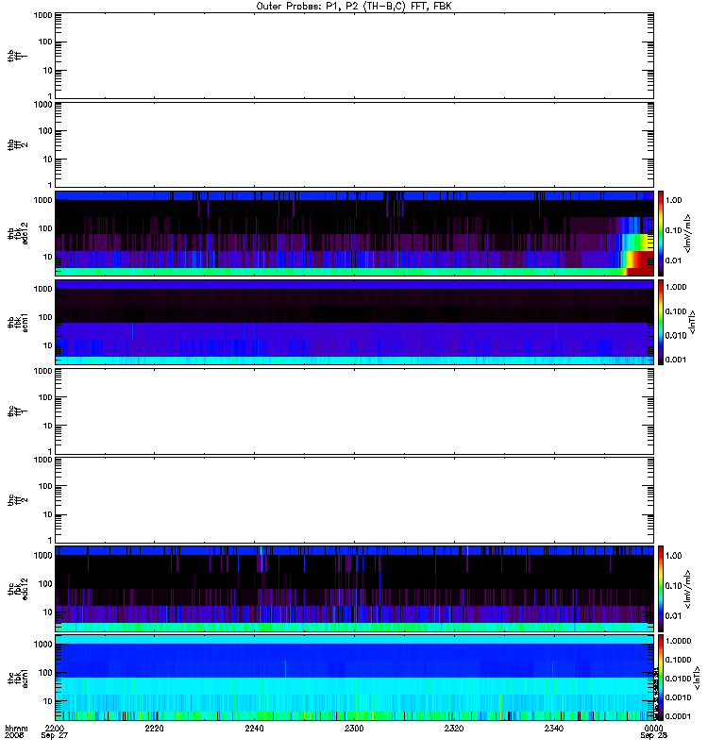Click the "Sep 28" date label
Screen dimensions: 708x755
tap(653, 735)
